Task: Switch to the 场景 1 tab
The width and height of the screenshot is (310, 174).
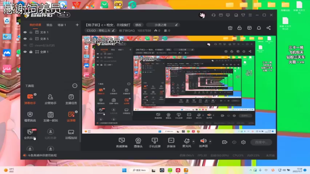Action: [62, 25]
